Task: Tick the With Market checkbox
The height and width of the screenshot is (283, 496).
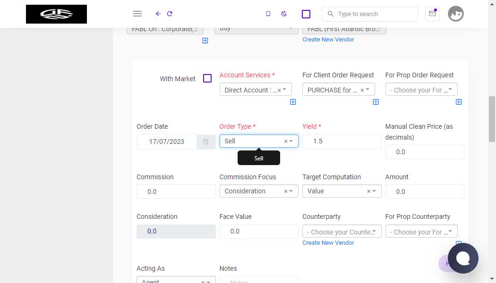Action: [x=207, y=78]
